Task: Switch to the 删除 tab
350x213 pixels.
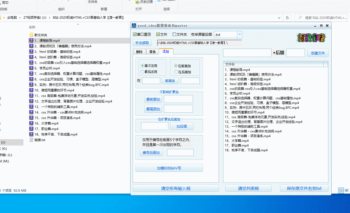Action: (x=139, y=52)
